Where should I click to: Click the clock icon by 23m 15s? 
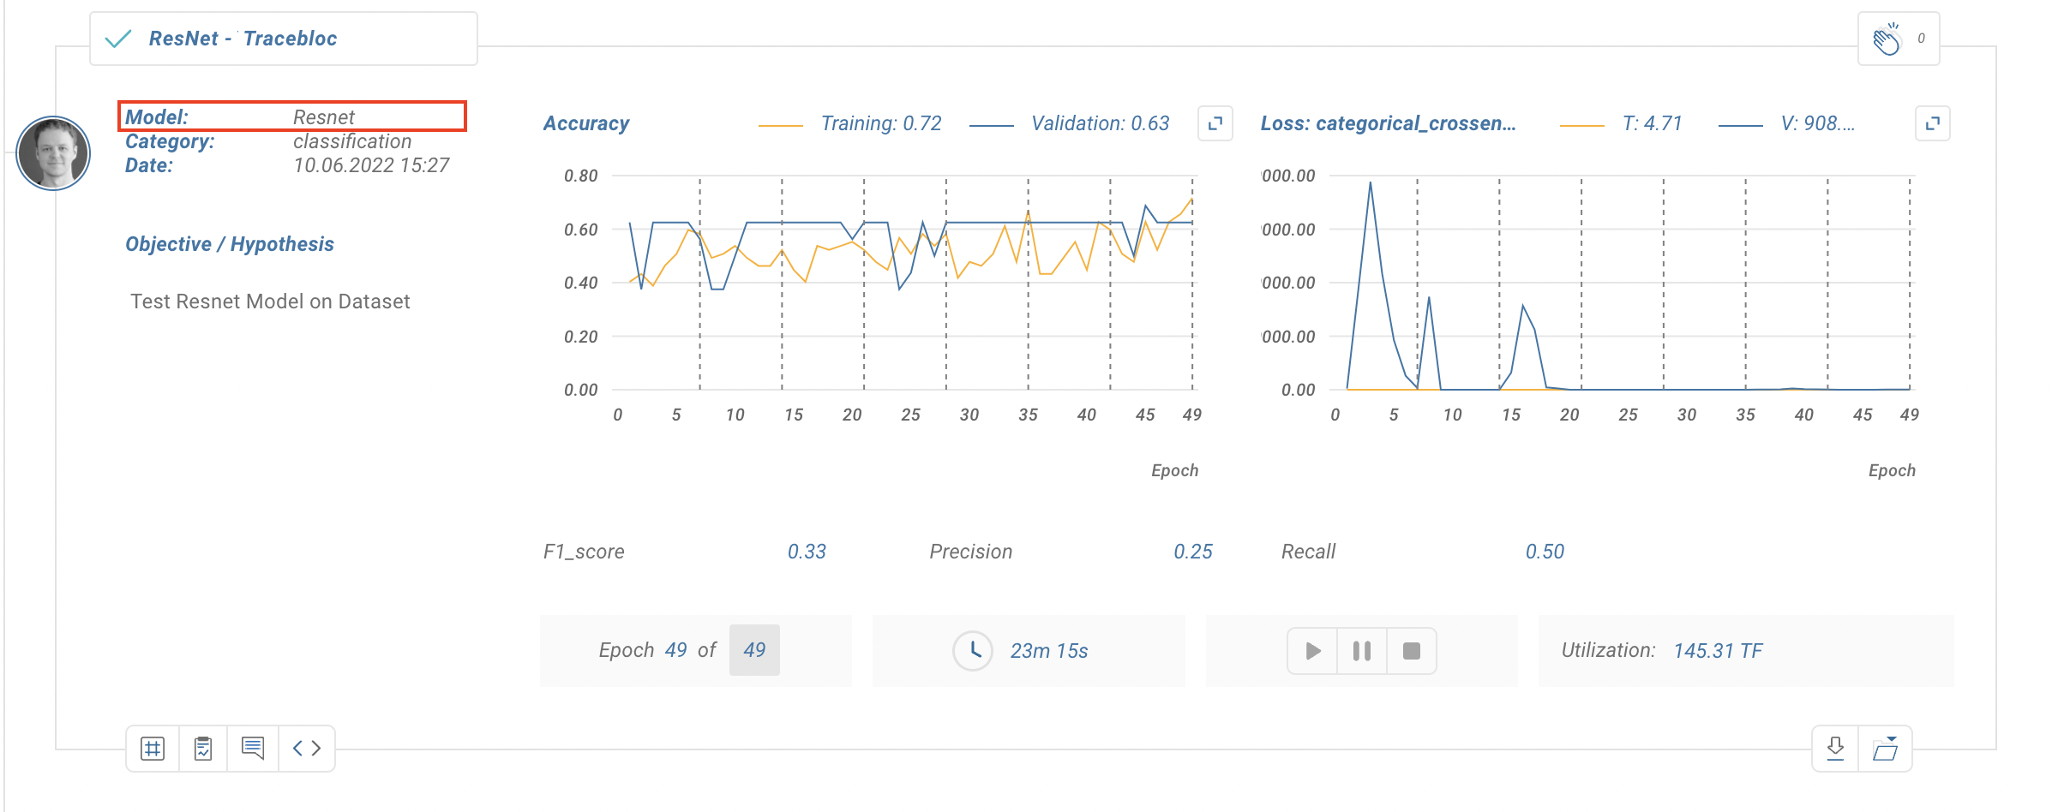click(x=973, y=651)
